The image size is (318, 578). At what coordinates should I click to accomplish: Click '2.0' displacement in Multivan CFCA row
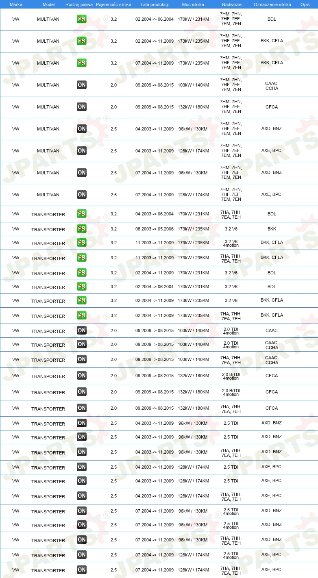pos(113,107)
